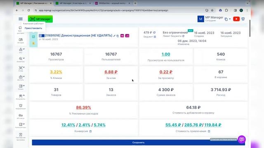Open the notifications bell in header
The image size is (264, 148).
[x=243, y=19]
